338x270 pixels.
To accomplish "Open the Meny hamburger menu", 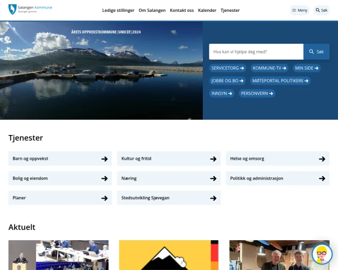I will (x=300, y=10).
